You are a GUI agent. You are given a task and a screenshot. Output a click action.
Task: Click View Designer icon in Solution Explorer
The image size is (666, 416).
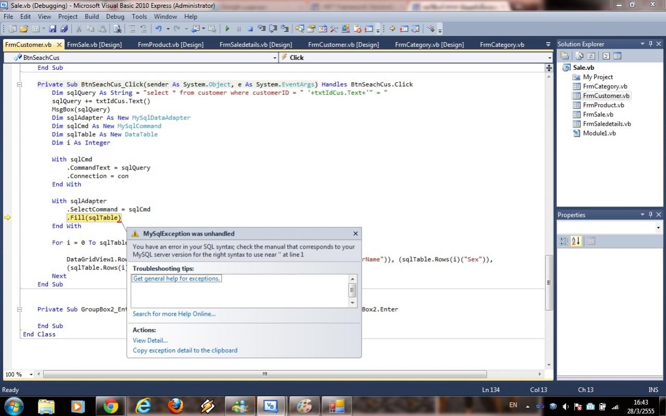[x=617, y=56]
